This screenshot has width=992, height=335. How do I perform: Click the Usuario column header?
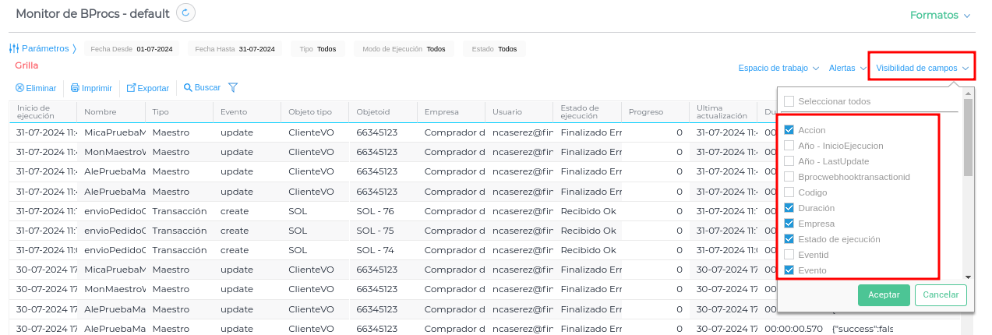click(x=519, y=112)
